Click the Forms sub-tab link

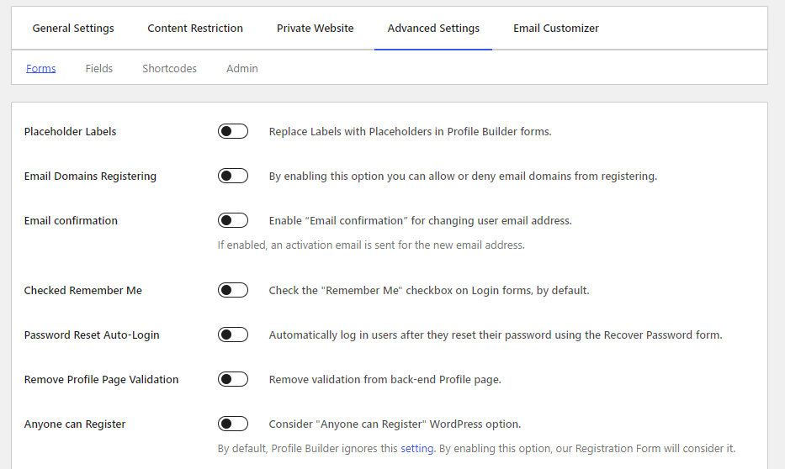(40, 68)
